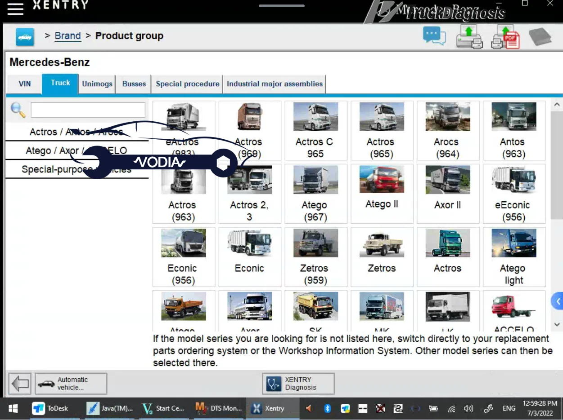Select Atego / Axor / ACCELO filter
Image resolution: width=563 pixels, height=420 pixels.
point(77,150)
